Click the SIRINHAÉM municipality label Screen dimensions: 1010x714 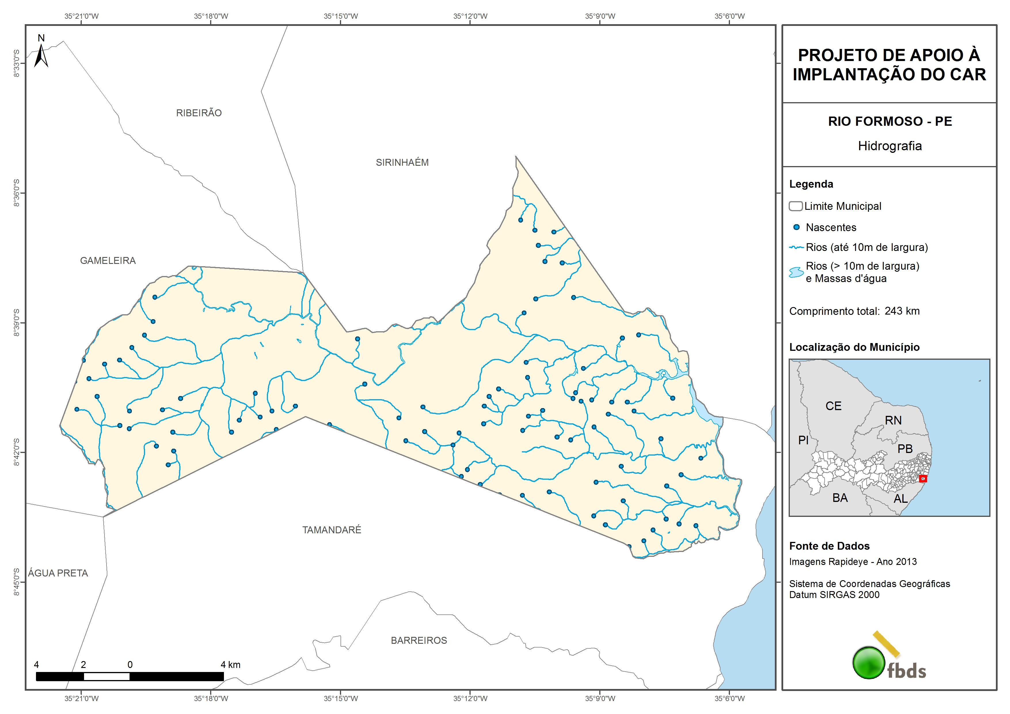pyautogui.click(x=402, y=163)
